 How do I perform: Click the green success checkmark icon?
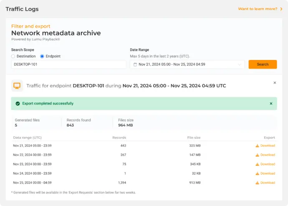18,104
